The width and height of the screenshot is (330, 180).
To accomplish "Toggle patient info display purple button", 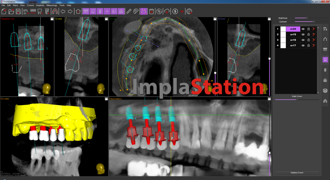I will [x=114, y=11].
